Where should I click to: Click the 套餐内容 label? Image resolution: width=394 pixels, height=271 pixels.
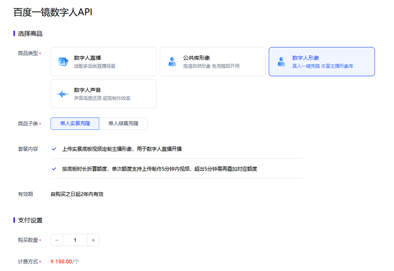28,149
